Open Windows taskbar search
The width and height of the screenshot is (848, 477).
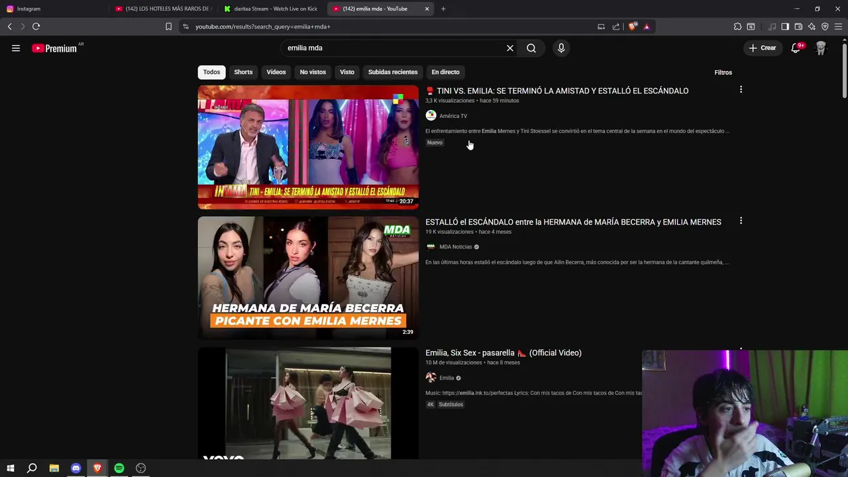coord(32,468)
